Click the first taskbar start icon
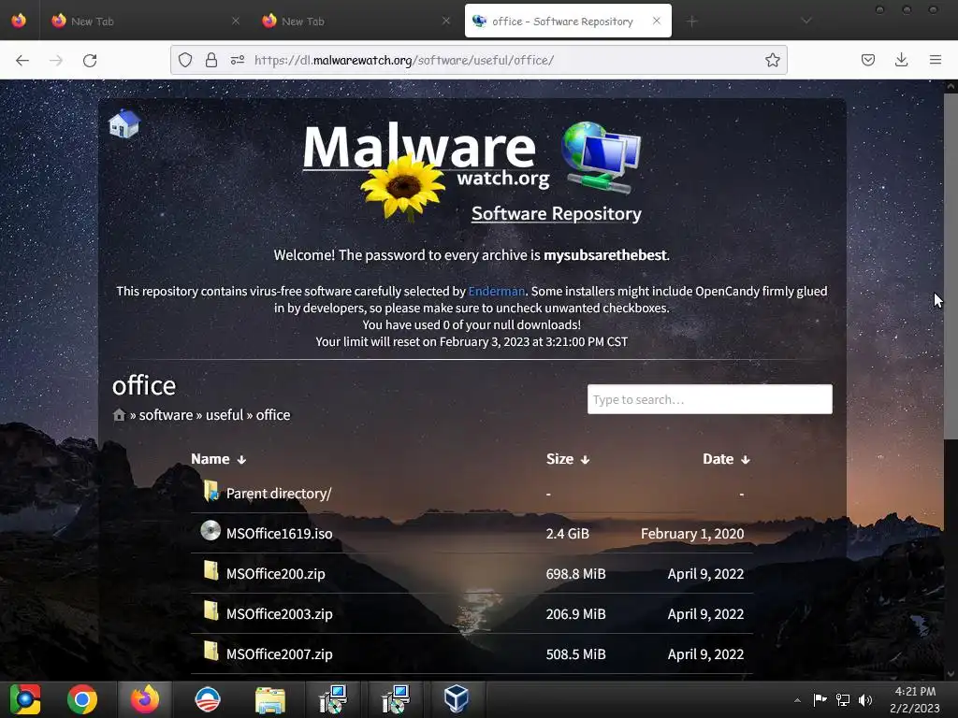958x718 pixels. (x=25, y=699)
